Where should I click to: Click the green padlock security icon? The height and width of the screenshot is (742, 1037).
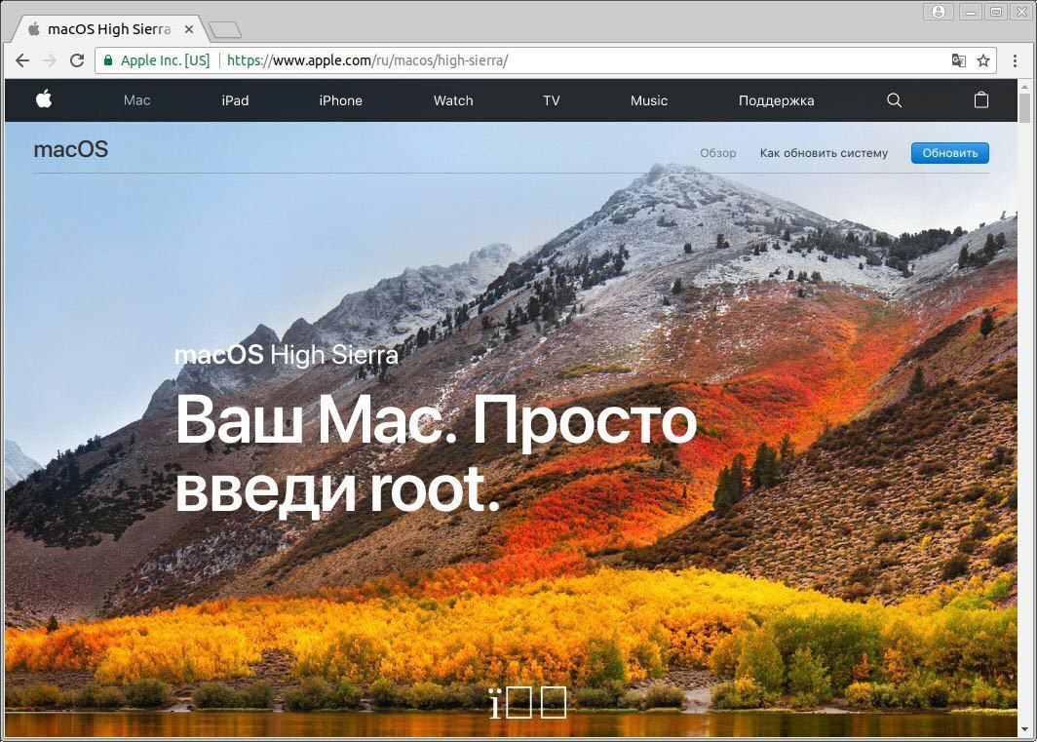[108, 60]
